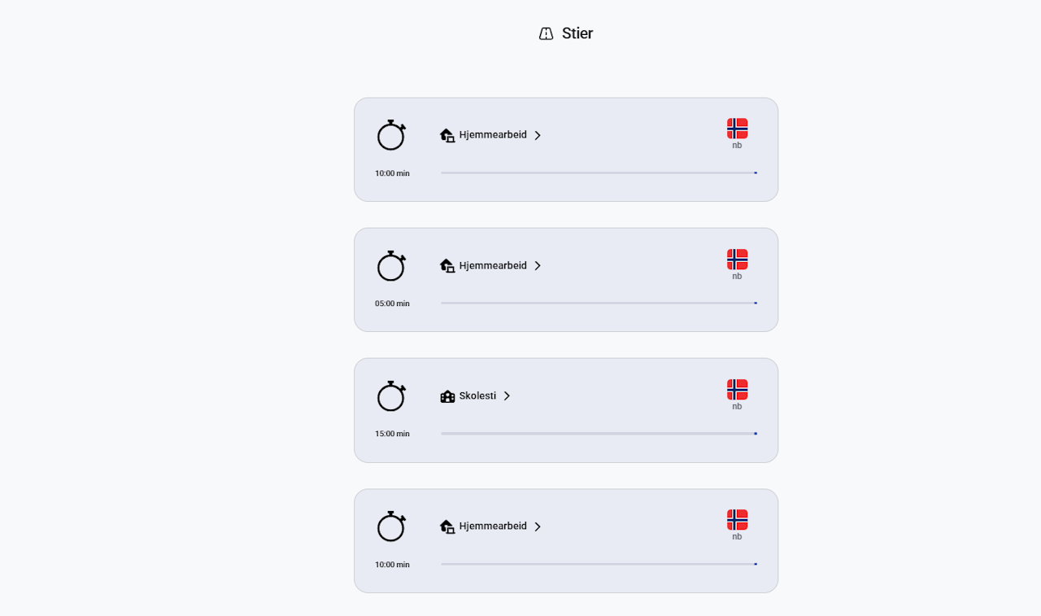The width and height of the screenshot is (1041, 616).
Task: Click the stopwatch icon in the Skolesti card
Action: 391,396
